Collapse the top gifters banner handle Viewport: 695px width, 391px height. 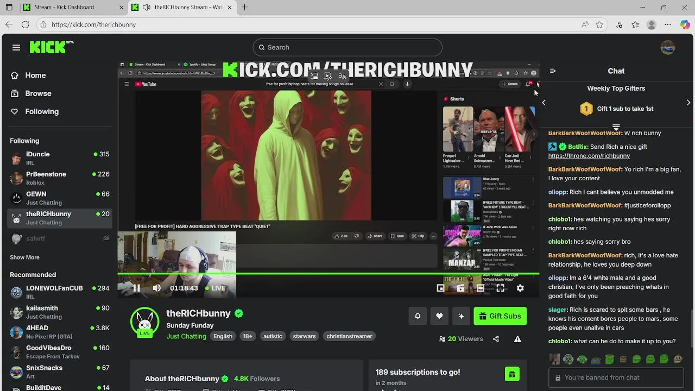click(x=616, y=127)
